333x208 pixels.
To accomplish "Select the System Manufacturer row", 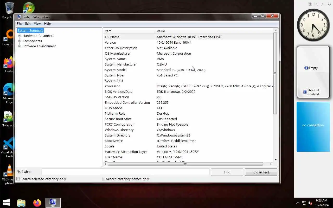I will point(188,64).
